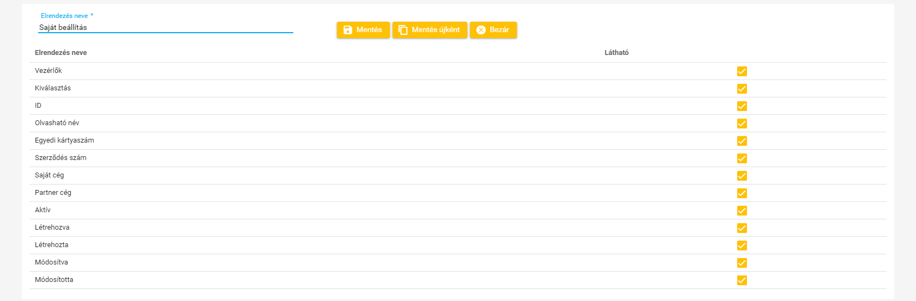Uncheck the Saját cég checkbox
This screenshot has height=301, width=916.
(742, 176)
